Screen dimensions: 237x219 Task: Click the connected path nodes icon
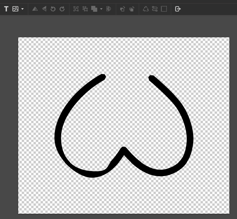coord(155,9)
